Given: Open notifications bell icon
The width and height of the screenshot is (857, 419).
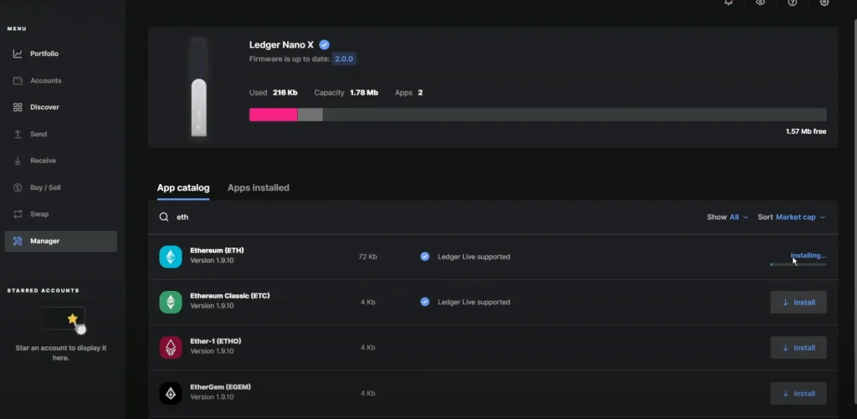Looking at the screenshot, I should pos(729,3).
